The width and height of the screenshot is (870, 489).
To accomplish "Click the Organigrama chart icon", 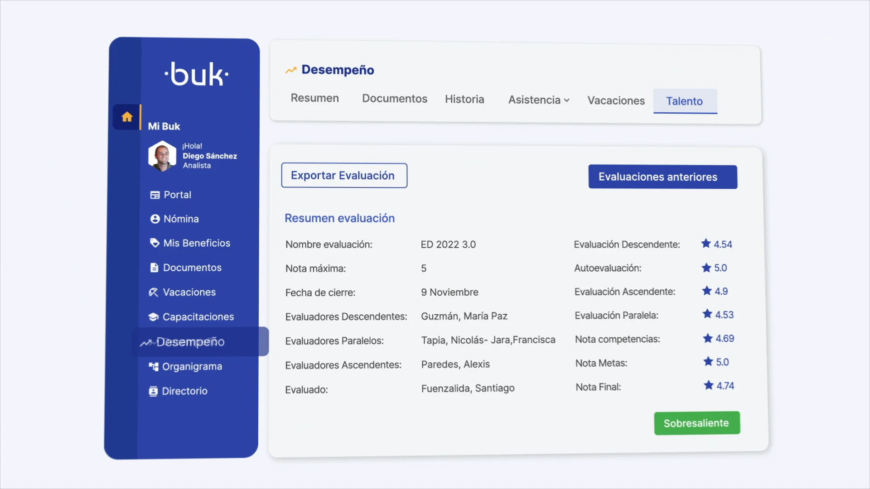I will click(x=154, y=367).
